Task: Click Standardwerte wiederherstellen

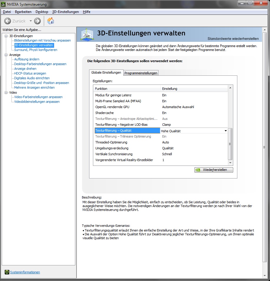Action: 233,39
